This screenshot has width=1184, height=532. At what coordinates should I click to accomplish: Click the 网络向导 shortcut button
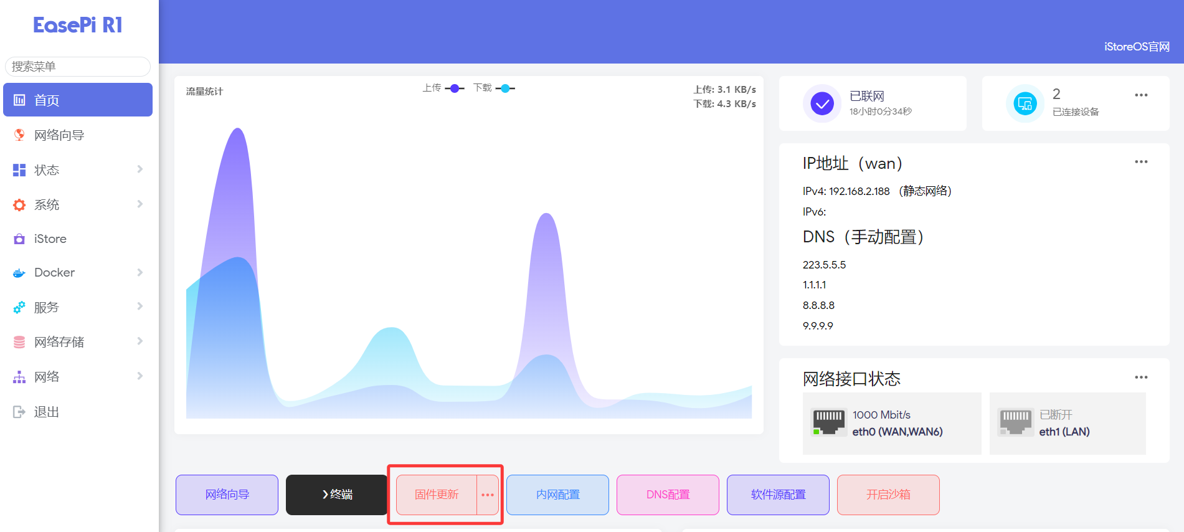tap(227, 495)
